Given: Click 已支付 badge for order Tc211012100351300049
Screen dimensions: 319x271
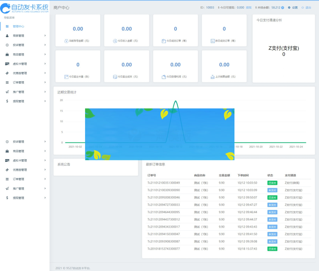Looking at the screenshot, I should pyautogui.click(x=272, y=183).
